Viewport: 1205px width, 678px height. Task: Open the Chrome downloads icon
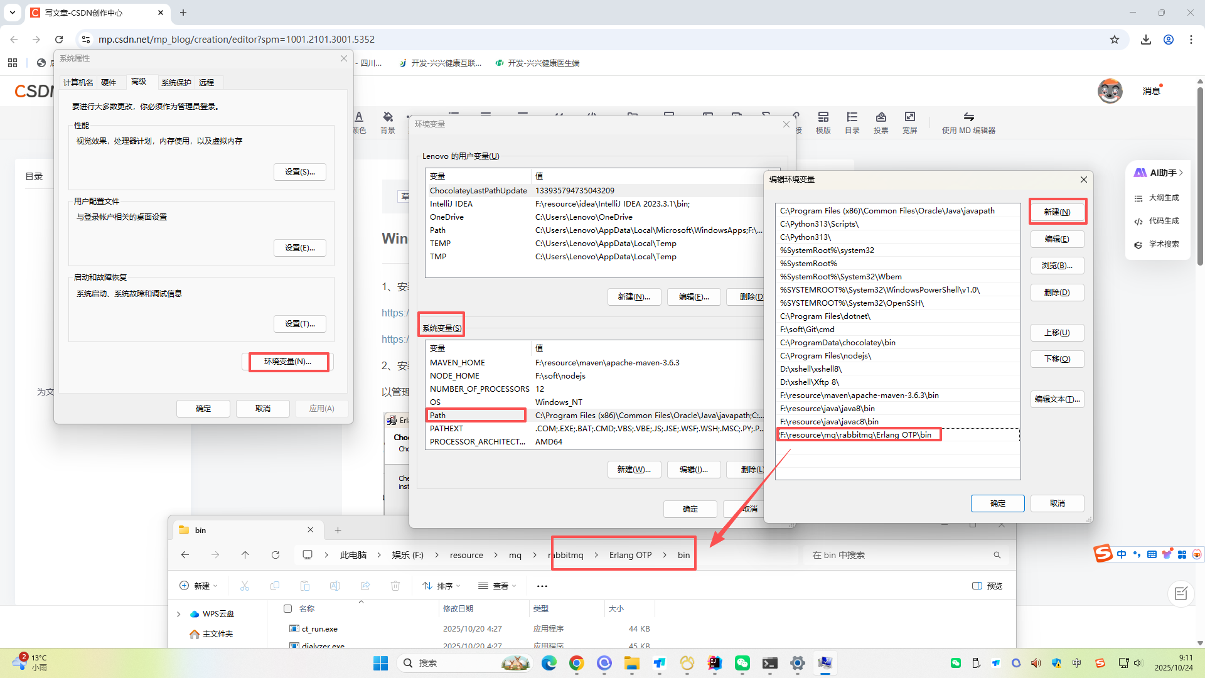point(1146,40)
